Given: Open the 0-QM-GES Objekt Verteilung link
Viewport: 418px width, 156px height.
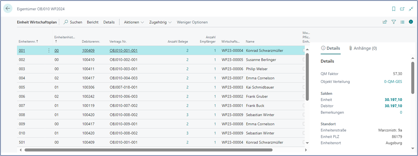Looking at the screenshot, I should coord(393,82).
